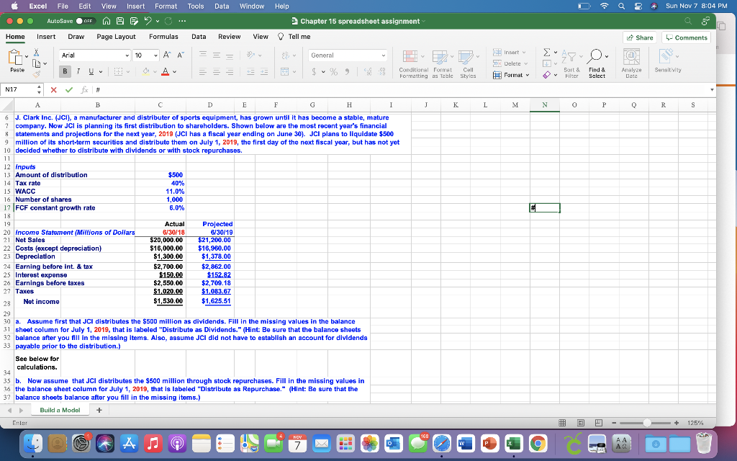This screenshot has width=737, height=461.
Task: Open the Analyze Data tool
Action: (632, 58)
